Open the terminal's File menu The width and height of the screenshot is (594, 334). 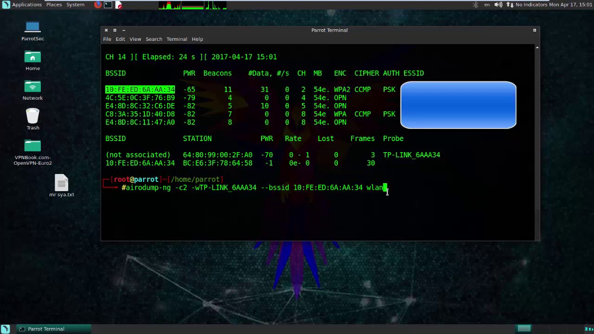point(107,39)
